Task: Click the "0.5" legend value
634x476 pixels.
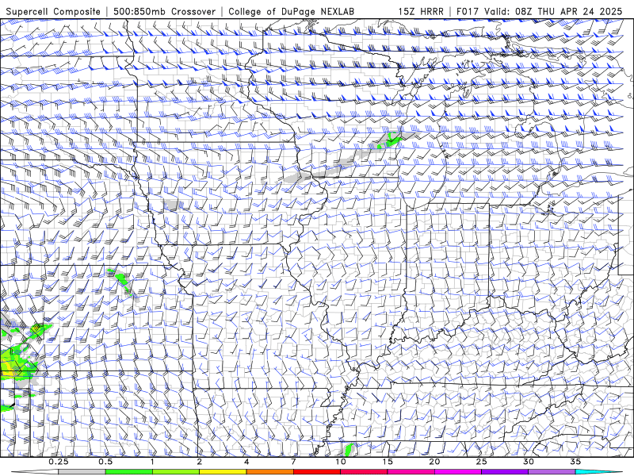Action: click(x=105, y=462)
